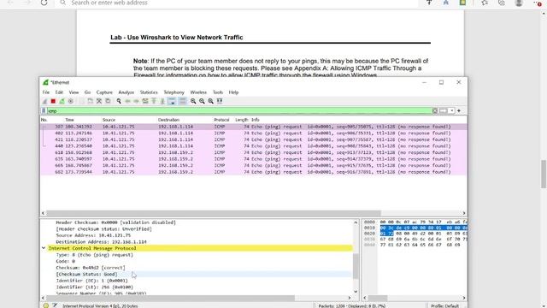Sort the packet list by the Protocol column
This screenshot has width=547, height=308.
[223, 120]
